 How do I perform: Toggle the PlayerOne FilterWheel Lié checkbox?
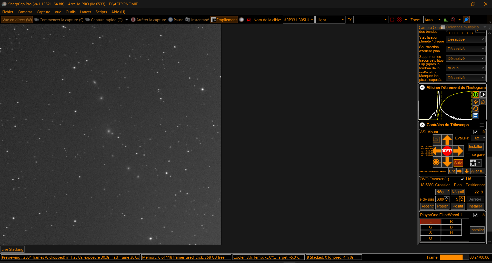[x=476, y=215]
